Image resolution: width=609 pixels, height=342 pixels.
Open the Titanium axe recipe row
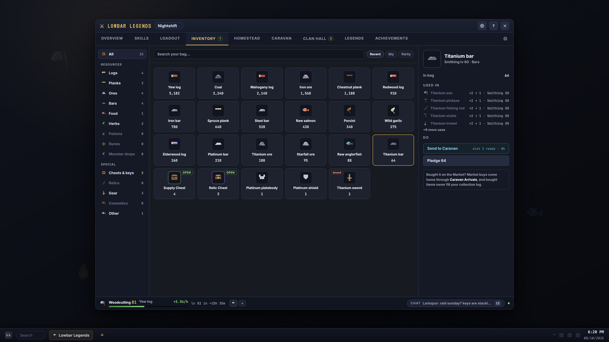[x=466, y=93]
